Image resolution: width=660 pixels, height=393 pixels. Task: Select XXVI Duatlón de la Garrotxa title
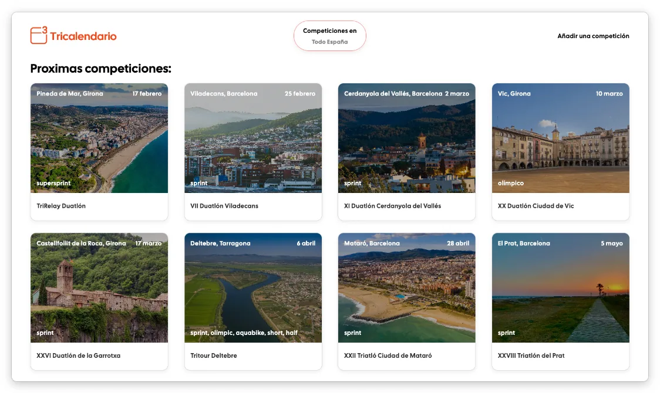coord(78,355)
